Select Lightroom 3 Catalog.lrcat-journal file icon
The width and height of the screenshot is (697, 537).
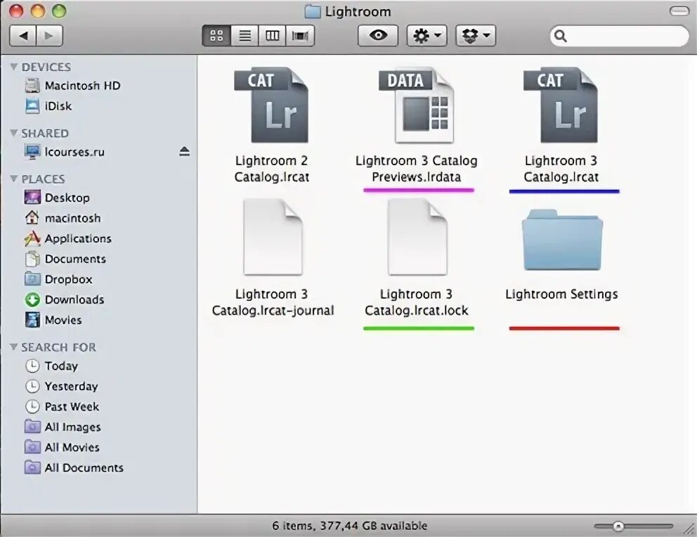273,237
